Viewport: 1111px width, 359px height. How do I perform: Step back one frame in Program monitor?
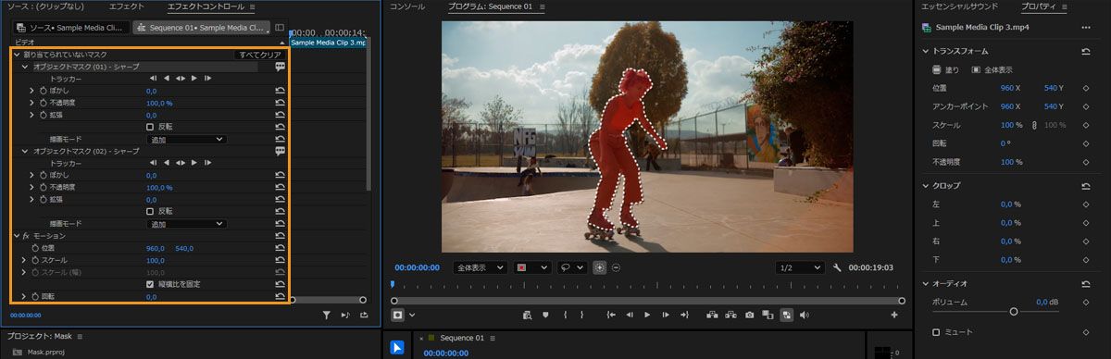point(630,315)
